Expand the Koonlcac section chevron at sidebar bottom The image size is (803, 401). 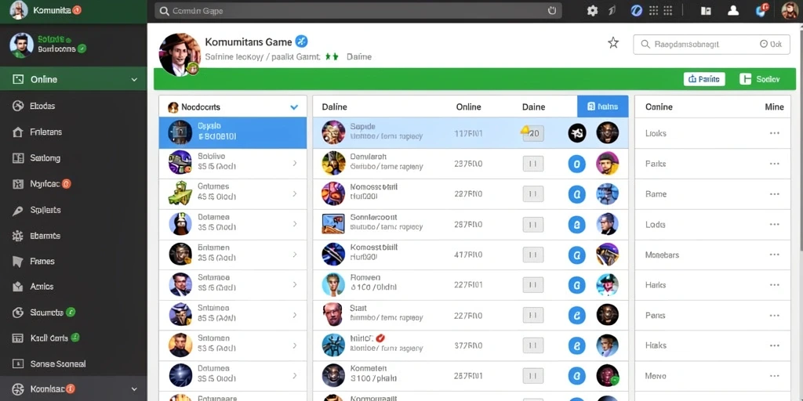tap(134, 388)
